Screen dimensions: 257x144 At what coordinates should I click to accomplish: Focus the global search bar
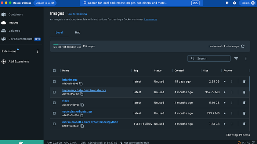(141, 3)
